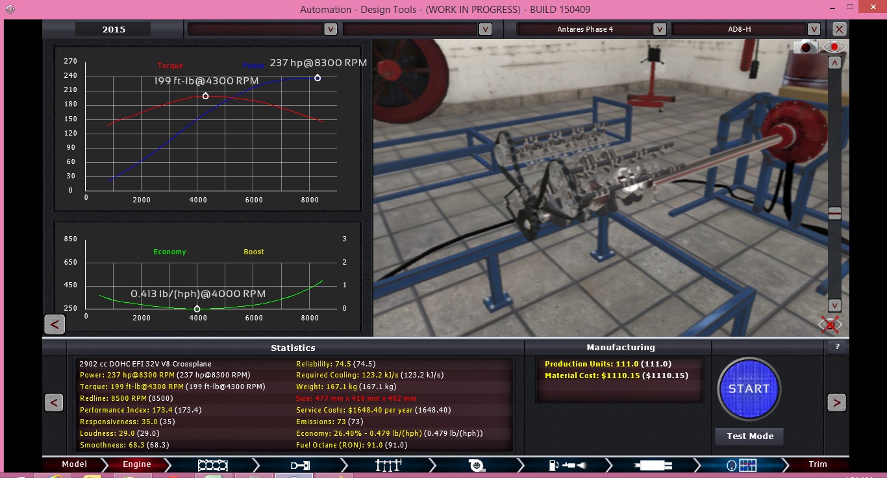The image size is (887, 478).
Task: Toggle the red eye view mode
Action: [834, 47]
